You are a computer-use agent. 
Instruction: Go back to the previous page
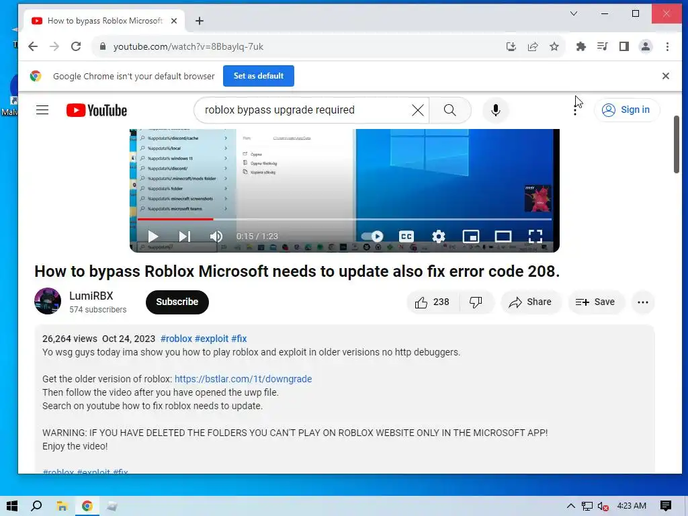(33, 46)
